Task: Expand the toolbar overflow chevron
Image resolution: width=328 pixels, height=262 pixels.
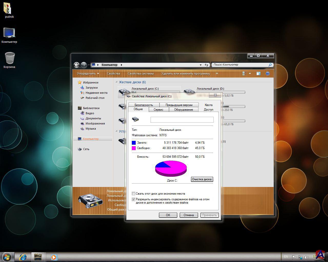Action: (x=217, y=74)
